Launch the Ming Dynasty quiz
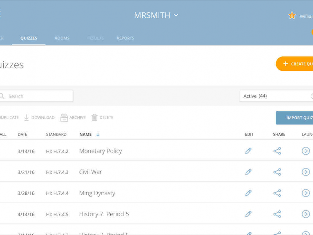This screenshot has height=235, width=313. coord(306,193)
